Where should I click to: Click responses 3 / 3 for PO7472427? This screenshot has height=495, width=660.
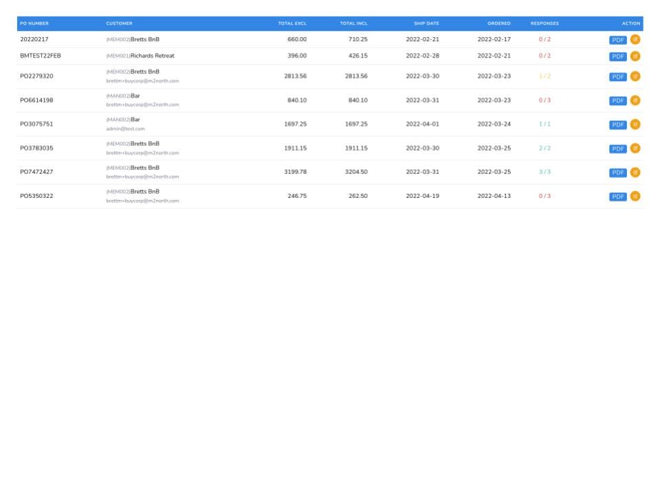544,172
